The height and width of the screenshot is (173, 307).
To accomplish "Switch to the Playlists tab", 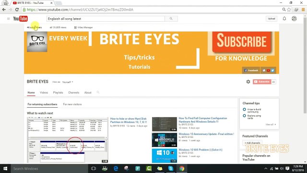I will pyautogui.click(x=58, y=93).
